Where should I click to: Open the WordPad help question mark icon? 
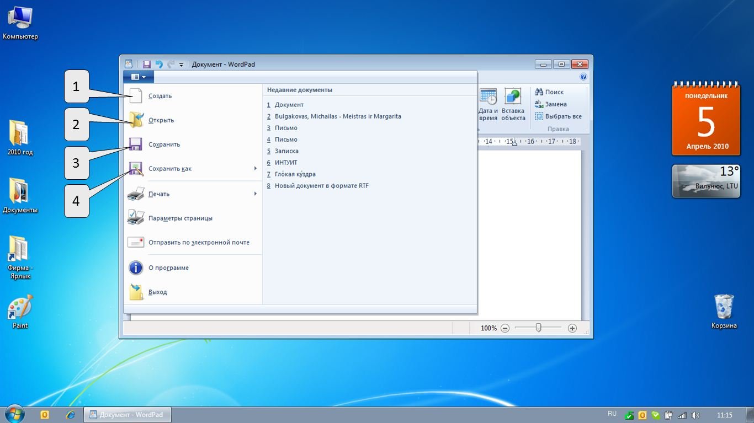point(583,77)
